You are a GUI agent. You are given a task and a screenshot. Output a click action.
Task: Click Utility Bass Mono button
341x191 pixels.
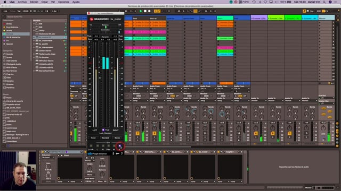click(90, 179)
